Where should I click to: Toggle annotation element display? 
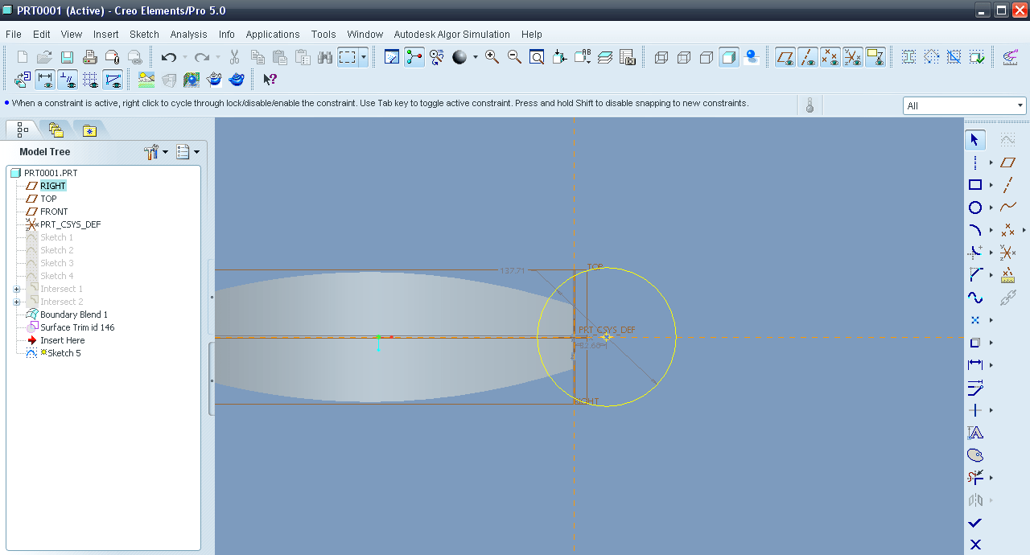(875, 57)
